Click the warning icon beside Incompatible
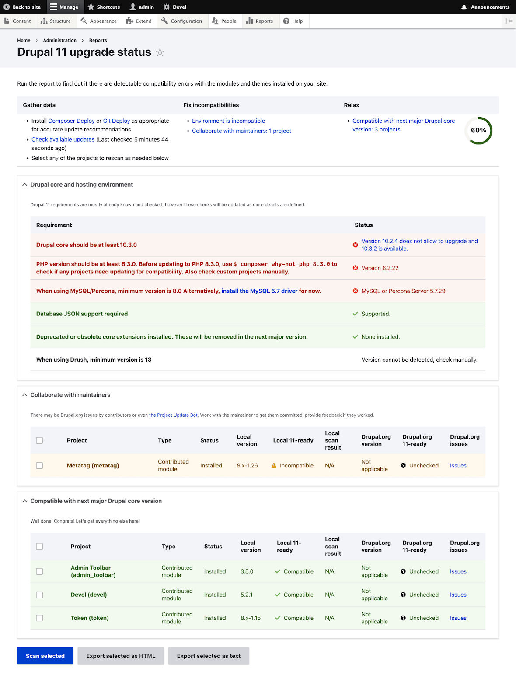The width and height of the screenshot is (516, 699). click(274, 466)
